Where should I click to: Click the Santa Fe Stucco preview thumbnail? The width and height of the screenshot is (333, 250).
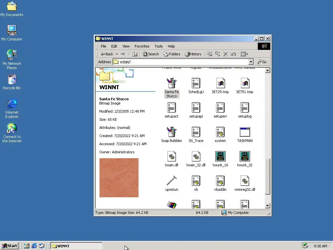pyautogui.click(x=119, y=178)
